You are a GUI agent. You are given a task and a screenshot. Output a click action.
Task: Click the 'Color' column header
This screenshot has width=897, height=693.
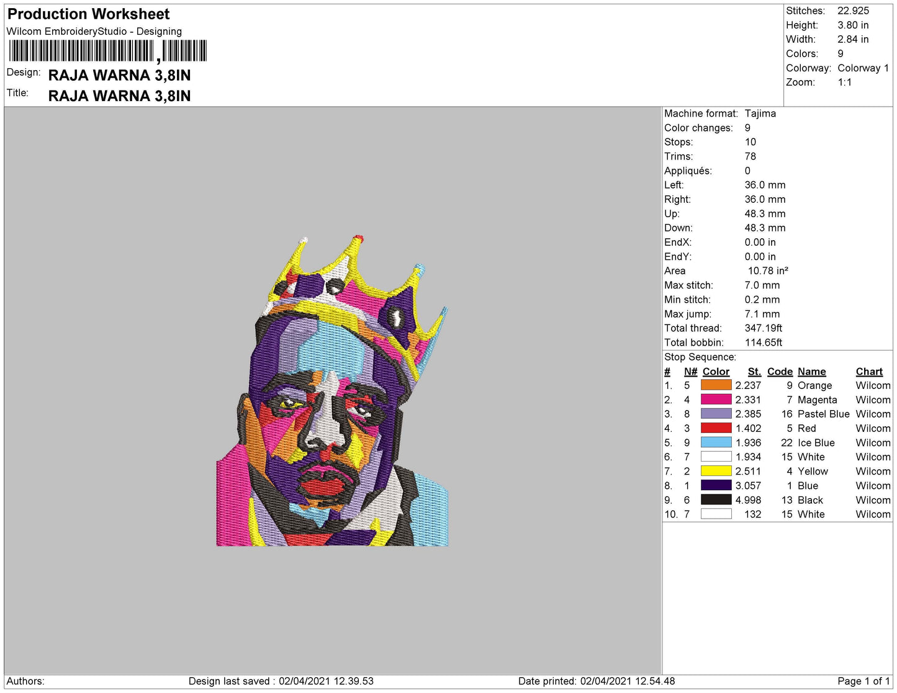pyautogui.click(x=716, y=372)
